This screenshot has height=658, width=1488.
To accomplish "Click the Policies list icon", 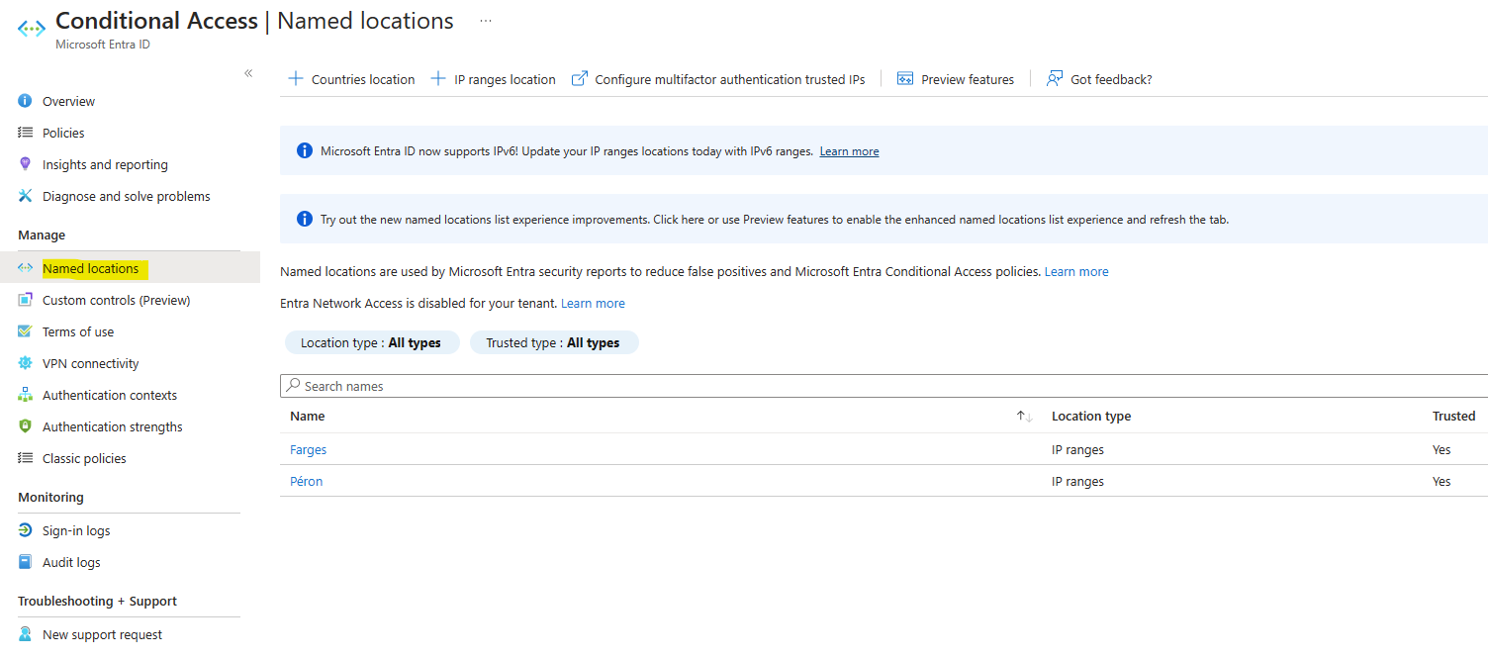I will [26, 133].
